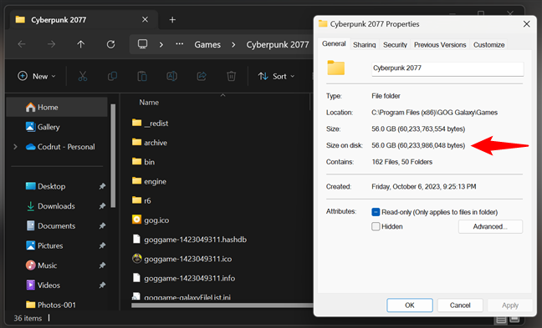Click the file list horizontal scrollbar

(222, 305)
